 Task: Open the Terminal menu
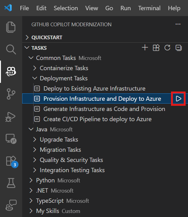pyautogui.click(x=149, y=8)
